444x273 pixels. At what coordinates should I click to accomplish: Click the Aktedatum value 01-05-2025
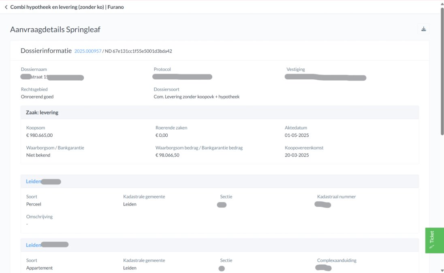pos(297,135)
